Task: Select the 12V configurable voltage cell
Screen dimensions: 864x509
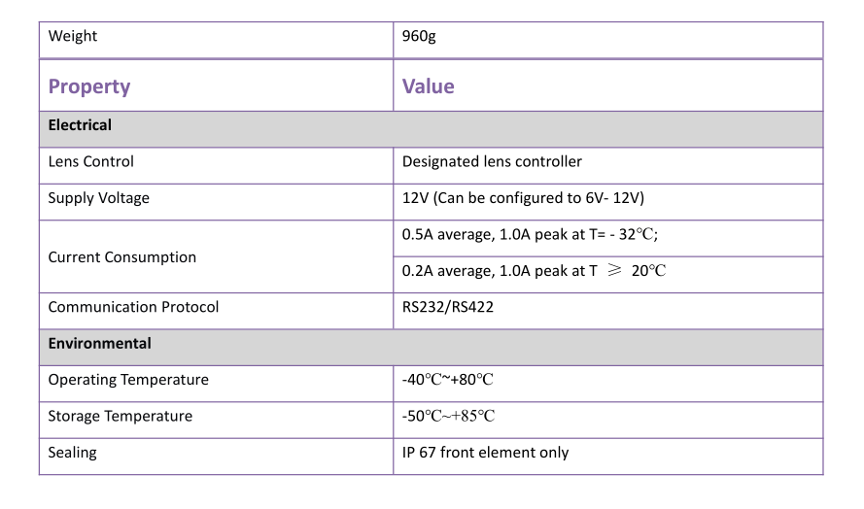Action: (523, 198)
